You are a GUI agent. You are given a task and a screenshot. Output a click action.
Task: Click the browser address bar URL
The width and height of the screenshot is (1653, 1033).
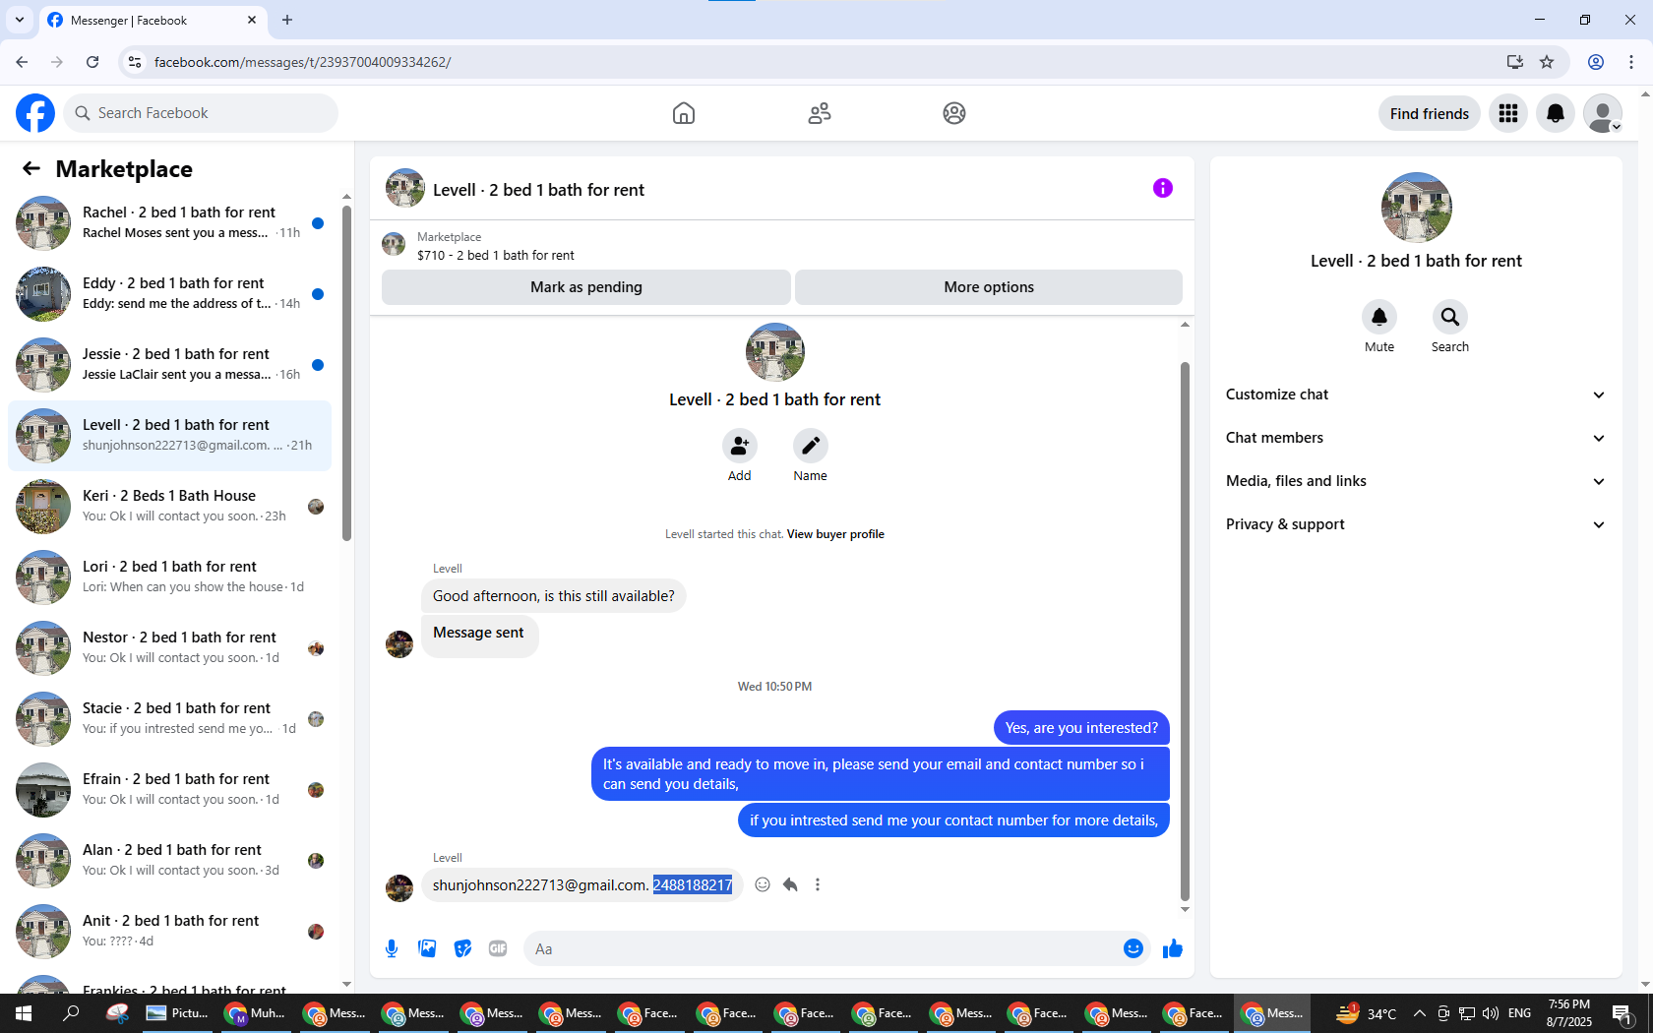tap(302, 62)
